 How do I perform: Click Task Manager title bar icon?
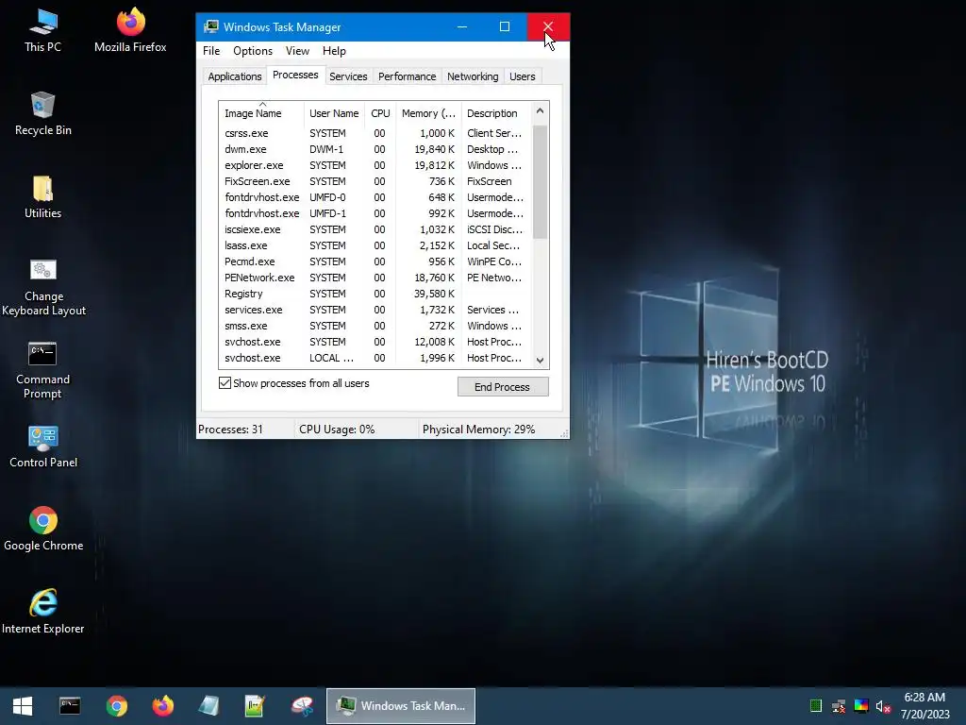[211, 26]
